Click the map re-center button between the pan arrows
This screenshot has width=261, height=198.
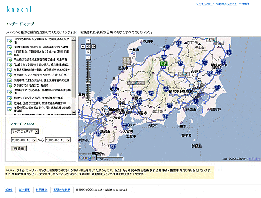pos(88,46)
